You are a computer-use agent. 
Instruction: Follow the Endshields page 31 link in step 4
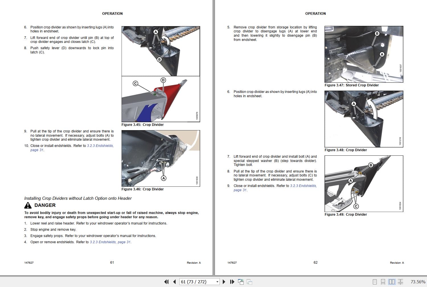[110, 242]
